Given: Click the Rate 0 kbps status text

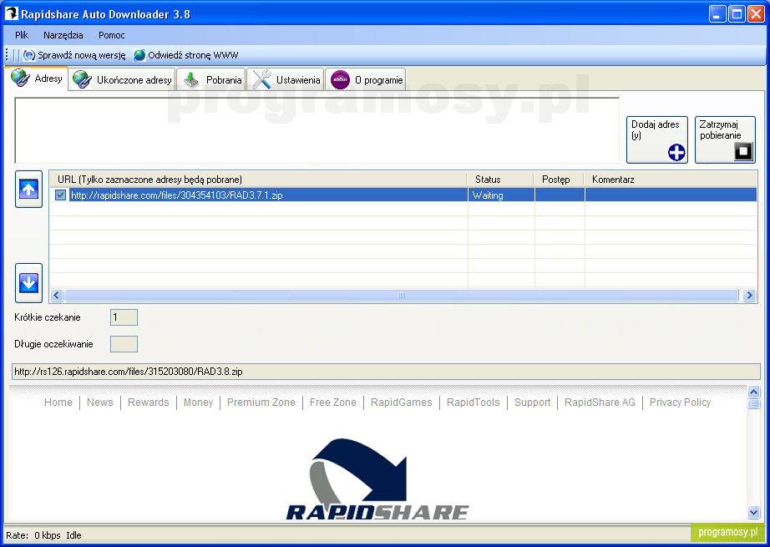Looking at the screenshot, I should pyautogui.click(x=33, y=535).
